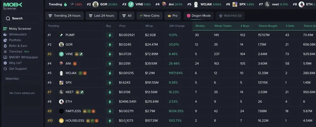This screenshot has height=127, width=316.
Task: Sort by 24h Change column header
Action: [x=177, y=26]
